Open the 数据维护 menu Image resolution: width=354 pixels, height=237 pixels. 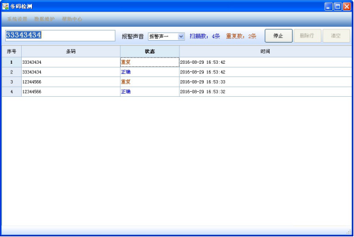pos(45,19)
